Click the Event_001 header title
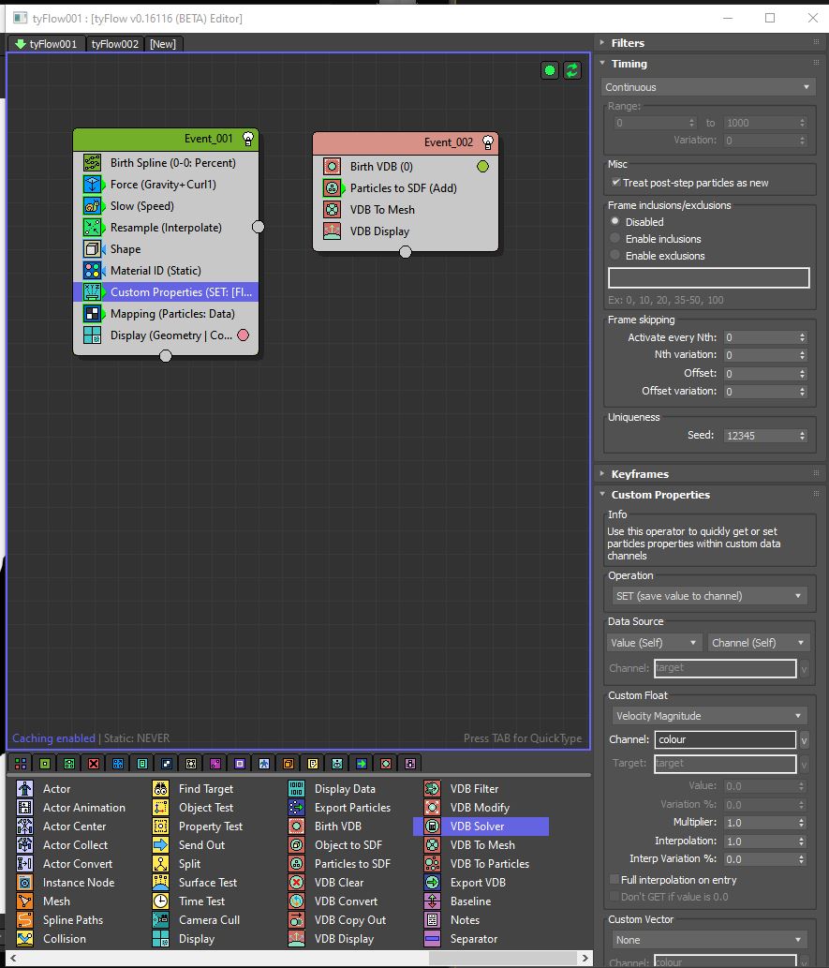Screen dimensions: 829x968 pos(209,139)
